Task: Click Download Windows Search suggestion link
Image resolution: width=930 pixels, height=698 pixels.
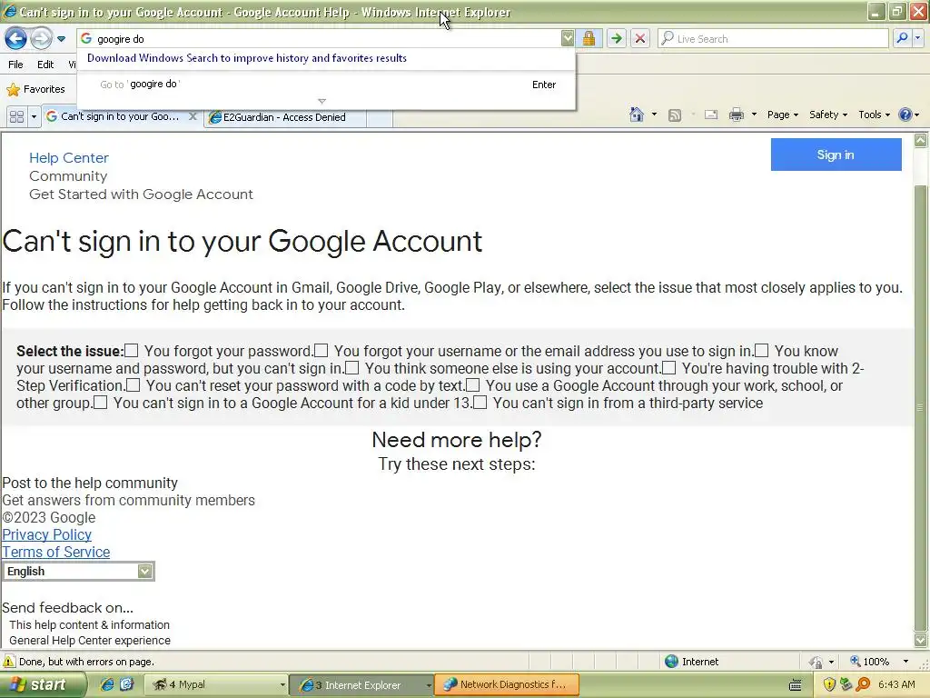Action: [x=247, y=58]
